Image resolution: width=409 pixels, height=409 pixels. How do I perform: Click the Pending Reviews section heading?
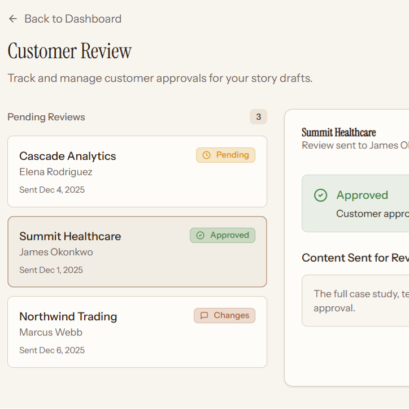[46, 117]
